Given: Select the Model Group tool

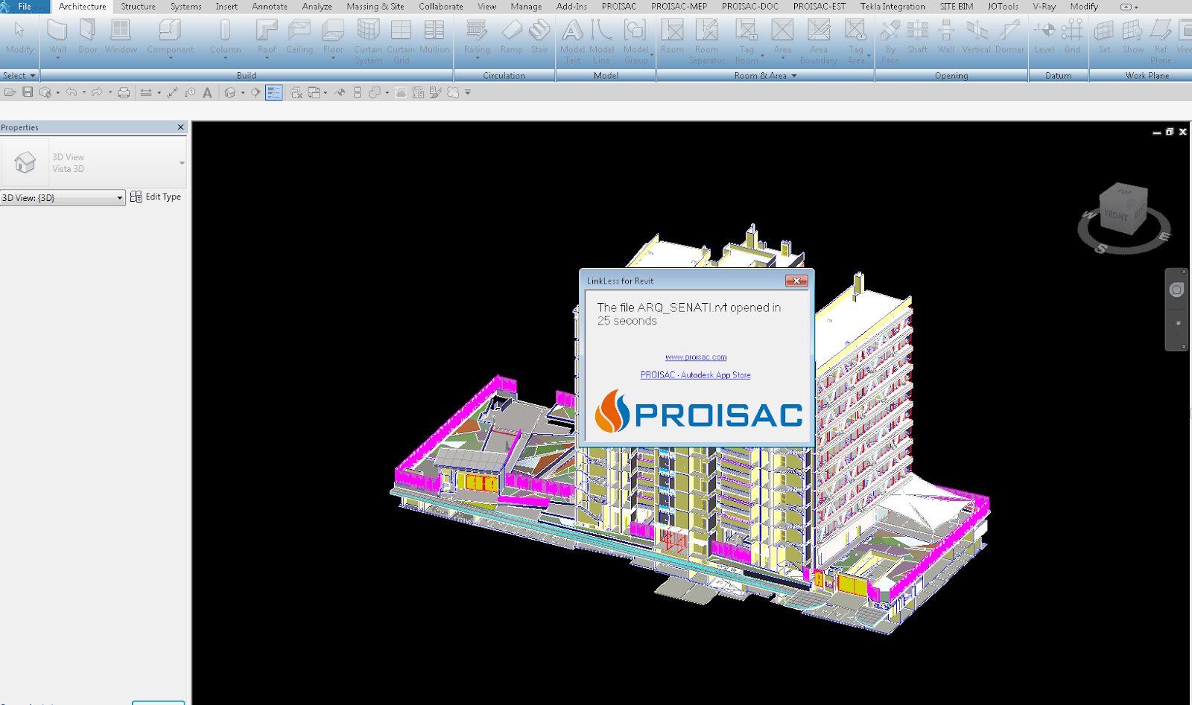Looking at the screenshot, I should pos(636,41).
